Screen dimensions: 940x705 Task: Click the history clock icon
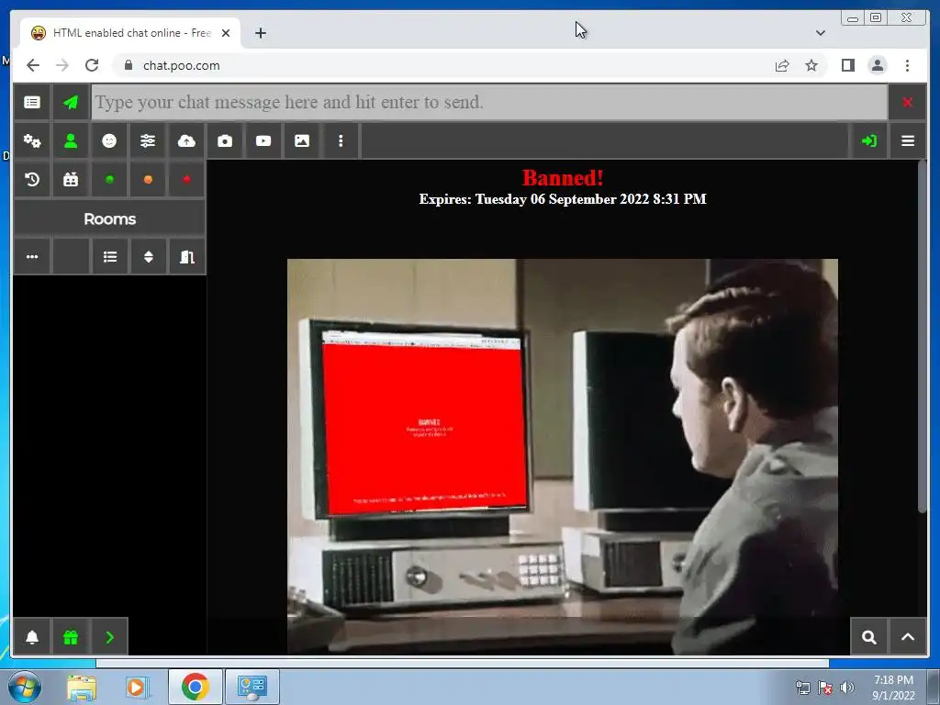pos(32,179)
